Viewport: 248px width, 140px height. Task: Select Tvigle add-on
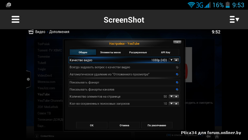pos(42,69)
